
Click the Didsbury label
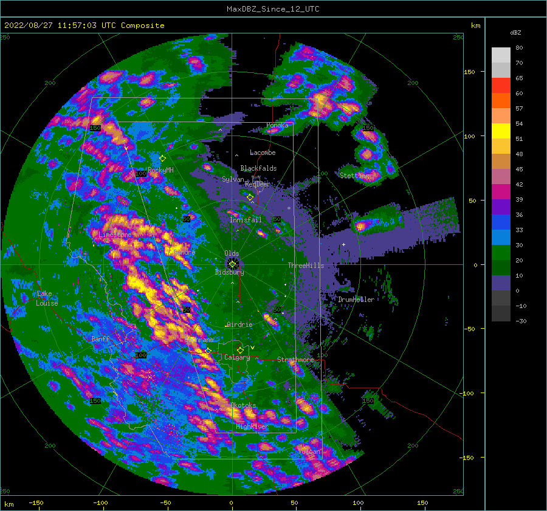click(229, 272)
